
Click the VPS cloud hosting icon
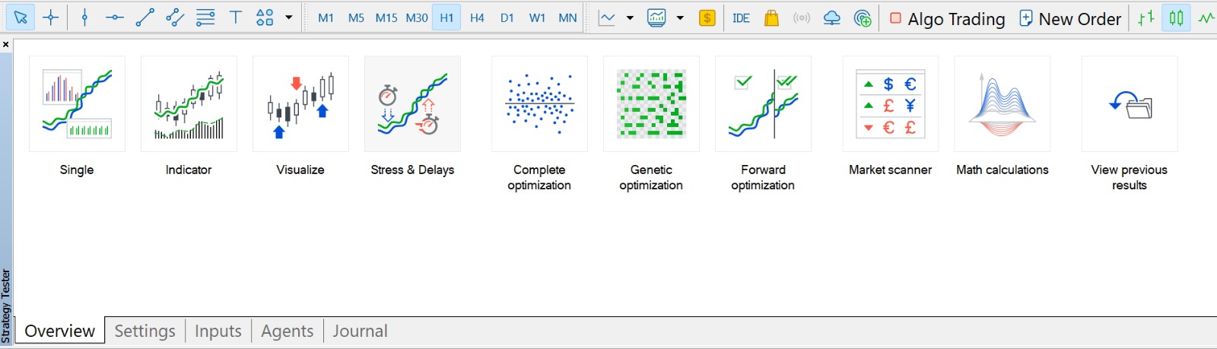tap(832, 18)
